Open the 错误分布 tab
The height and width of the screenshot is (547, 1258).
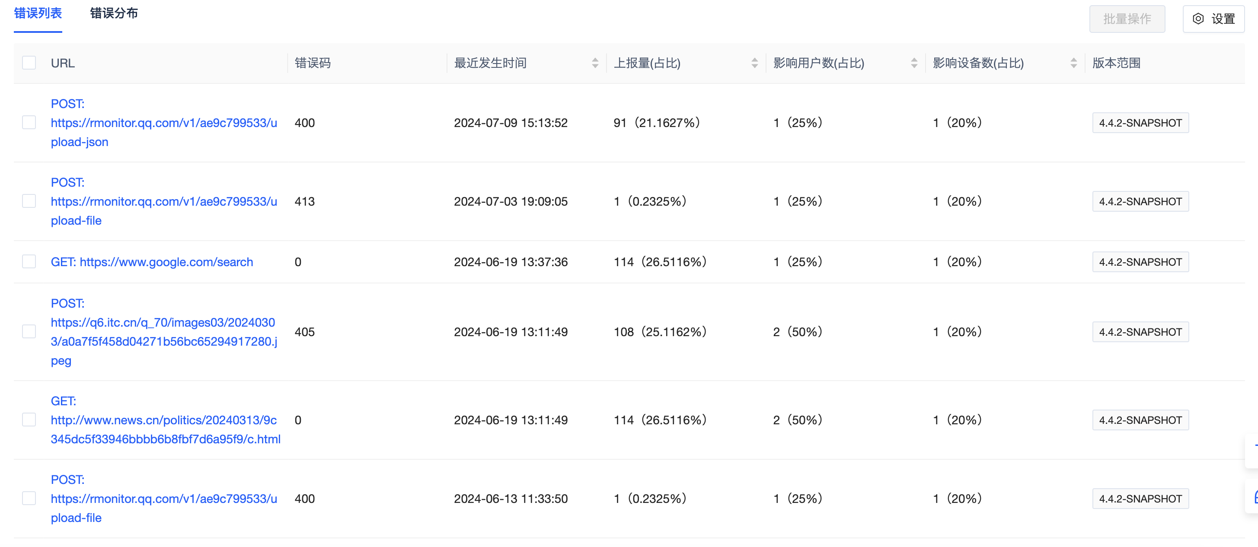114,14
